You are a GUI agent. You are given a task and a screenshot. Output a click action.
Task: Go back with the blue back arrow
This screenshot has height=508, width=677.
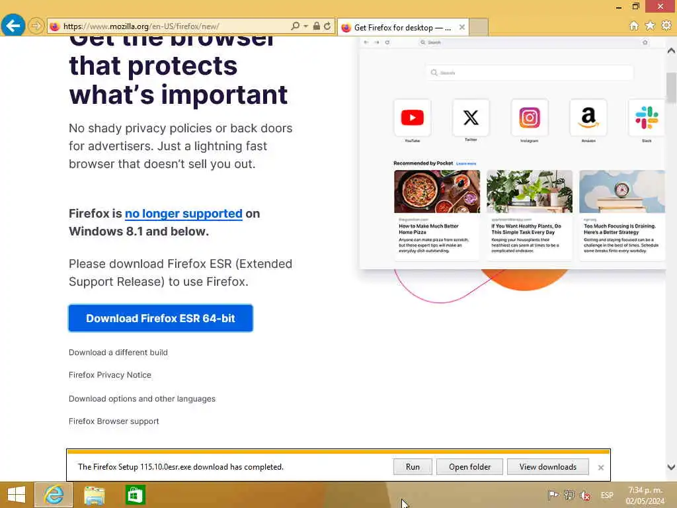click(13, 26)
